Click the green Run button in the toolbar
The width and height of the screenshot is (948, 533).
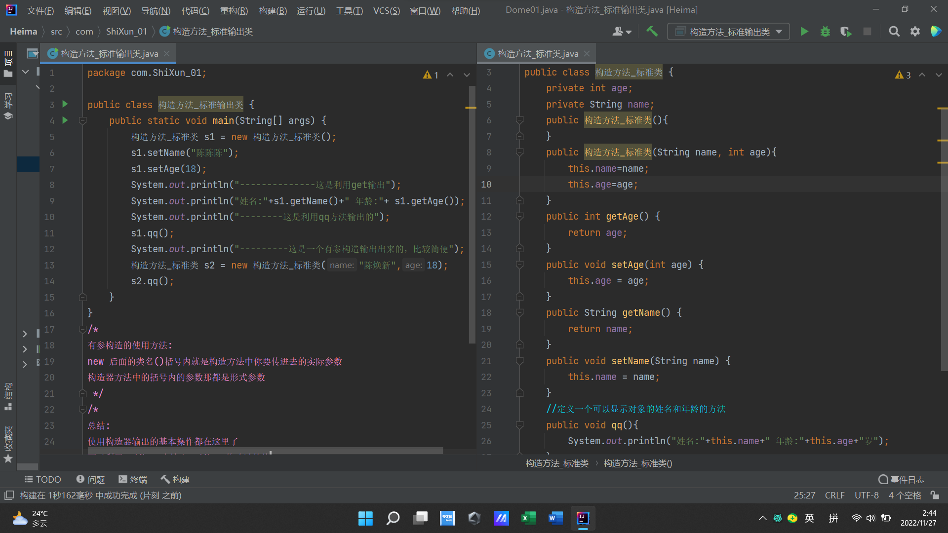pyautogui.click(x=804, y=32)
